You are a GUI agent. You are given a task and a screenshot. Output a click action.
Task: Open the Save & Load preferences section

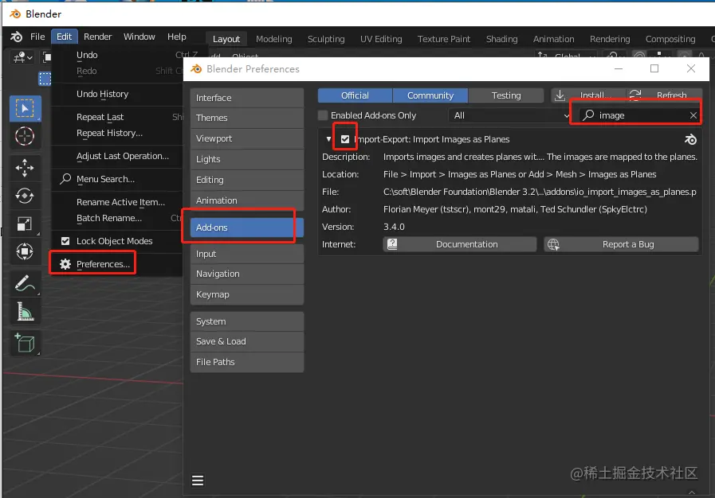tap(246, 341)
